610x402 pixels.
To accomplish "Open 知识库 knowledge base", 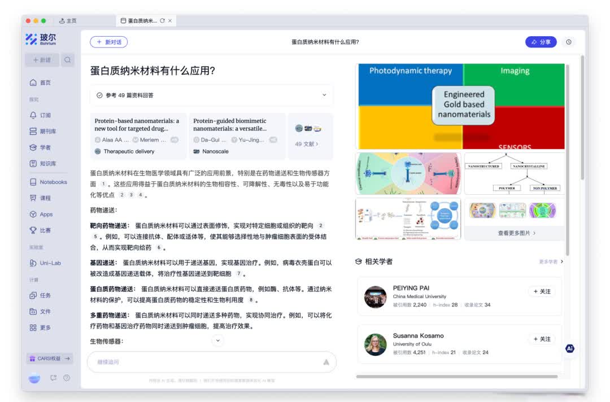I will tap(43, 164).
